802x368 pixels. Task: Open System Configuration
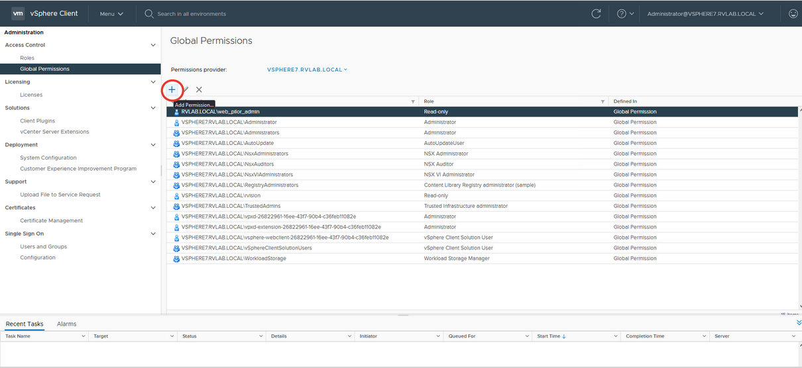click(x=48, y=158)
